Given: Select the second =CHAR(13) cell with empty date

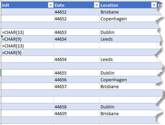Looking at the screenshot, I should click(x=27, y=46).
